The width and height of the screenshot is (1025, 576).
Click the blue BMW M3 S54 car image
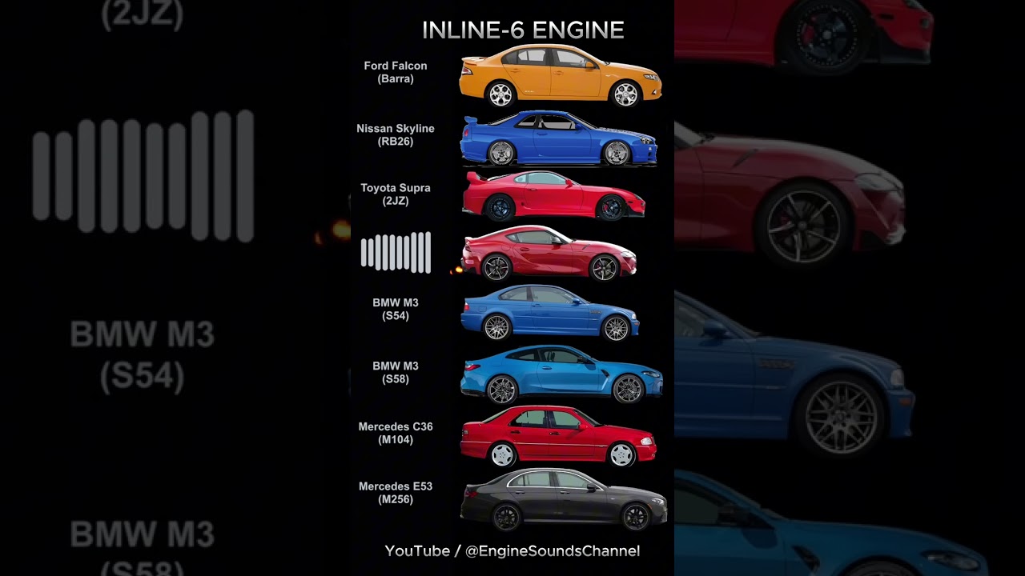pos(550,313)
